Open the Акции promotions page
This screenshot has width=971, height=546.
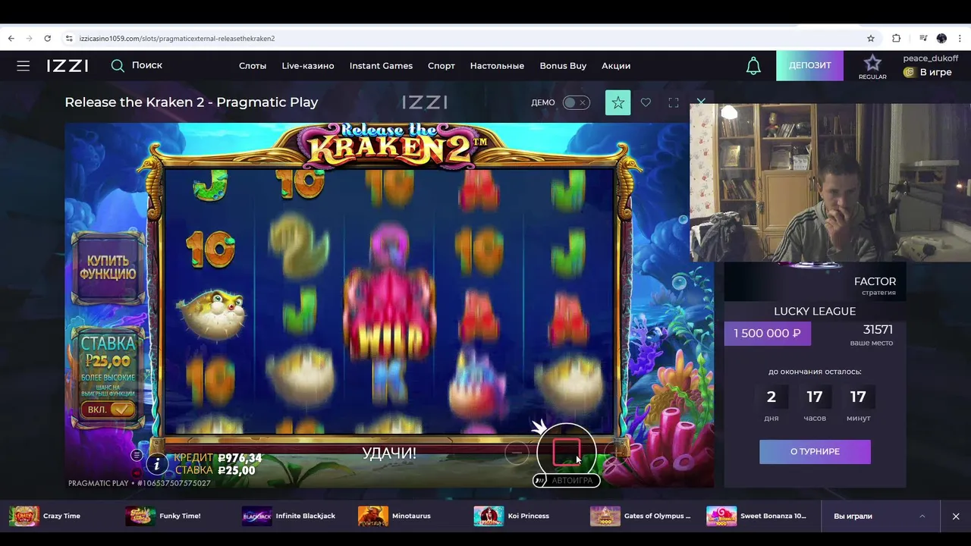pos(616,66)
